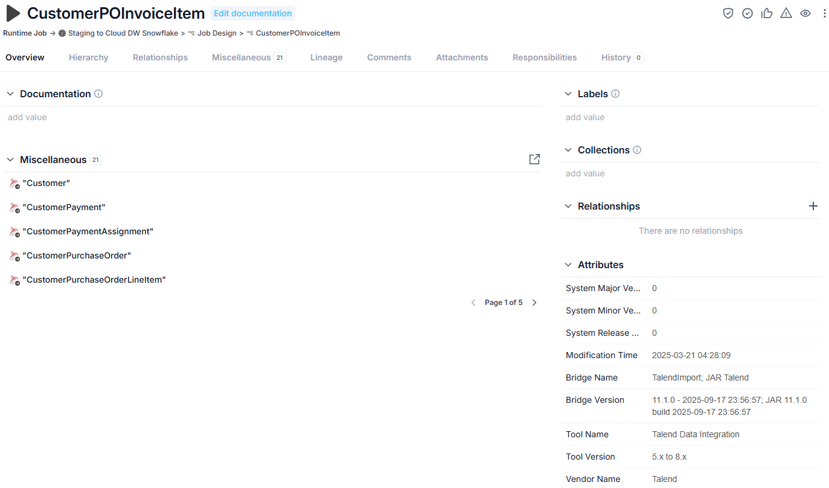Screen dimensions: 829x488
Task: Click add value under Labels
Action: pyautogui.click(x=585, y=117)
